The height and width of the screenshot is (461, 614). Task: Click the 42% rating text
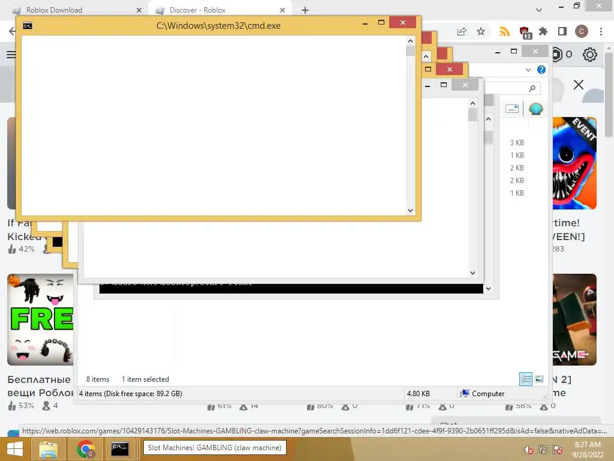(26, 249)
